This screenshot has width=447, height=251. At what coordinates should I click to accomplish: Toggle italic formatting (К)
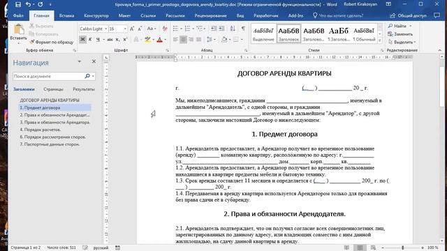click(x=90, y=40)
